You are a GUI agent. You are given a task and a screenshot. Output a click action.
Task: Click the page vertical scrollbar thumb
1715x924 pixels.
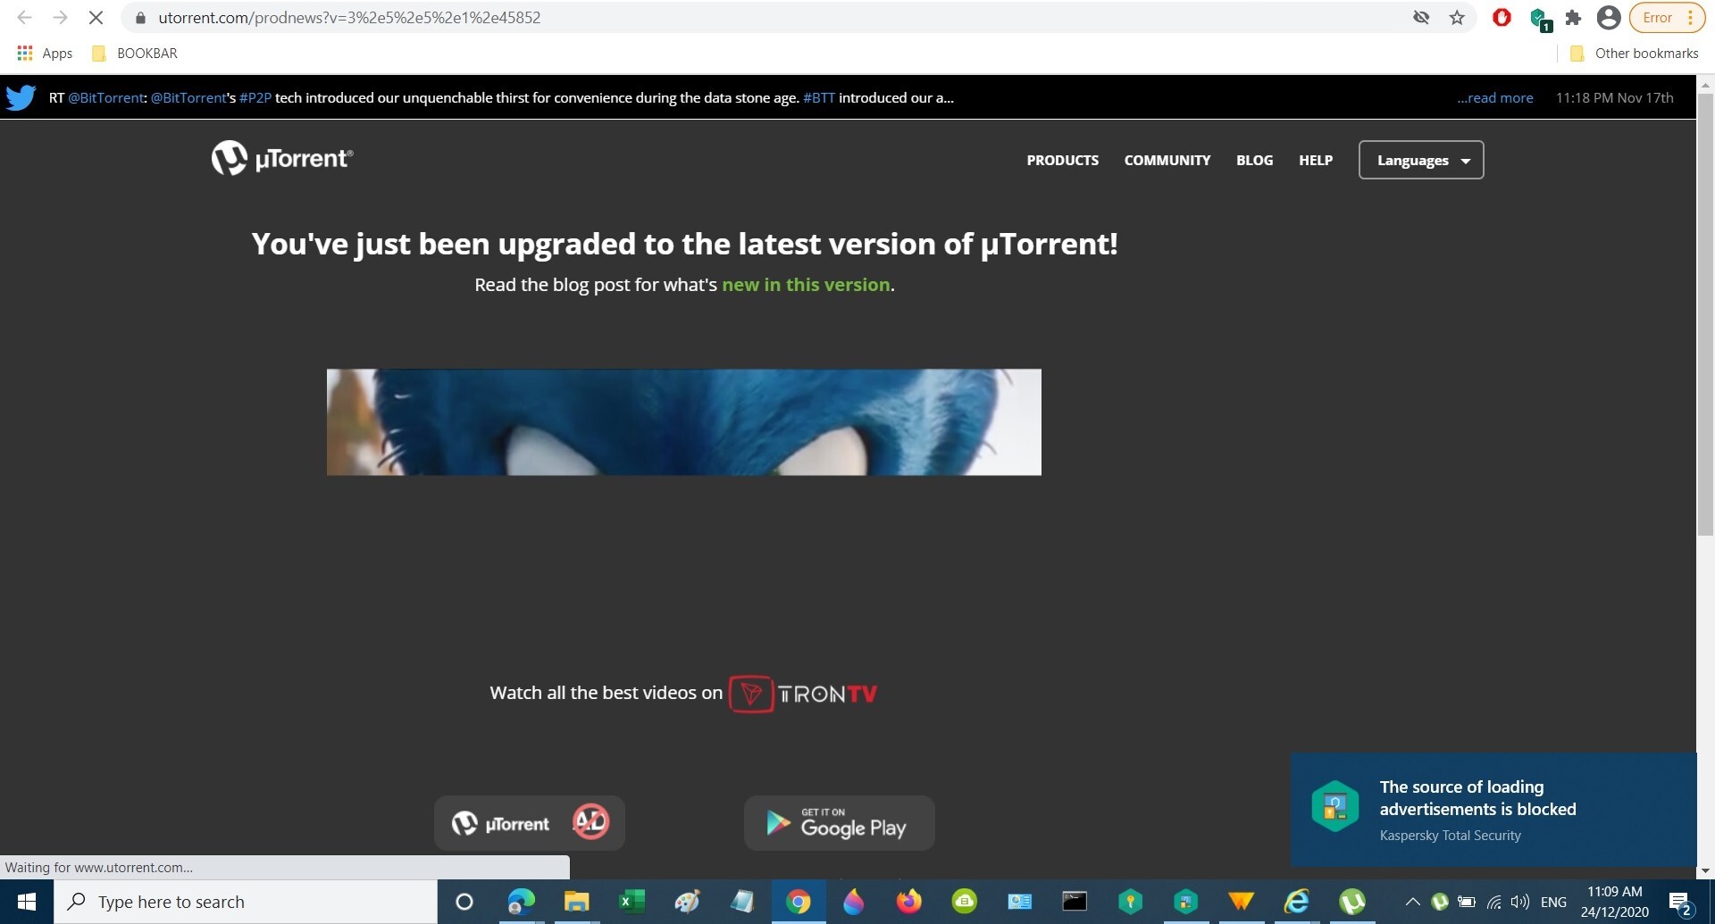1705,312
